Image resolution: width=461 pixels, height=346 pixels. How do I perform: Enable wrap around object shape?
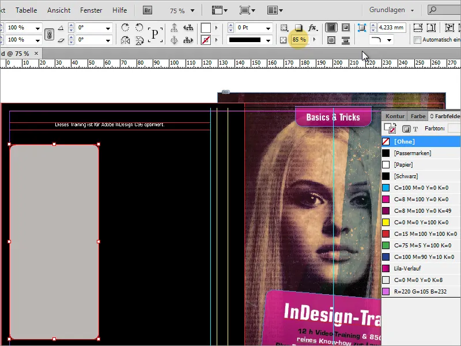click(331, 40)
